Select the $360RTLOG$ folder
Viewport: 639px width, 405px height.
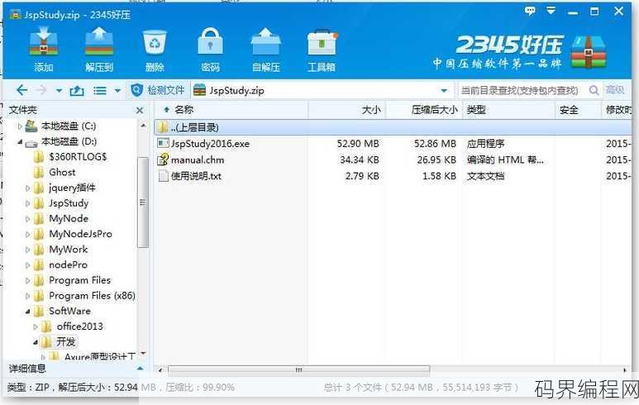pos(78,156)
